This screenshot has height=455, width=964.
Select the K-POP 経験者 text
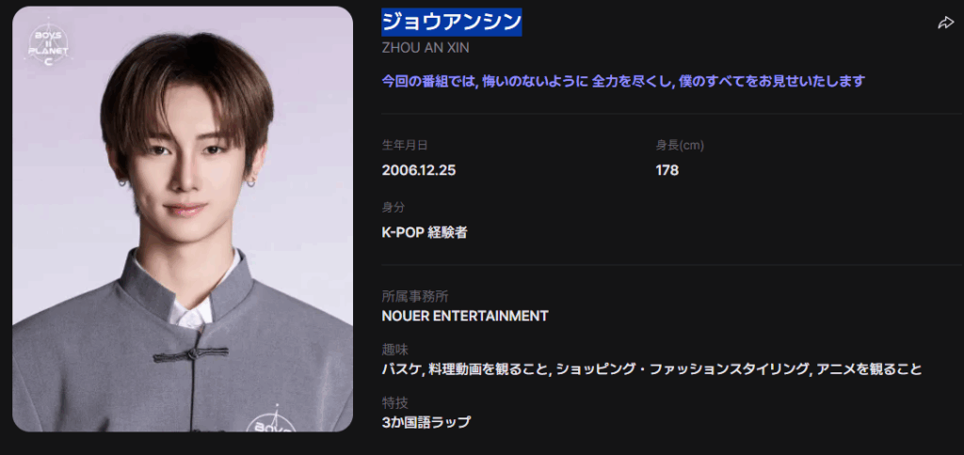pyautogui.click(x=425, y=233)
